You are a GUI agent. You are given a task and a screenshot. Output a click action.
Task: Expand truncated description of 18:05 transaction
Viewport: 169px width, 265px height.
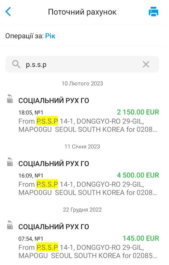88,125
